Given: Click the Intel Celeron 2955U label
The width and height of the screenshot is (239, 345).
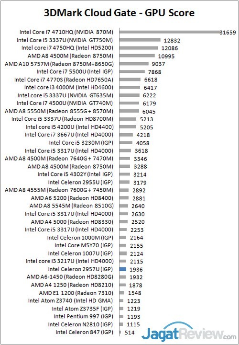Looking at the screenshot, I should coord(80,182).
